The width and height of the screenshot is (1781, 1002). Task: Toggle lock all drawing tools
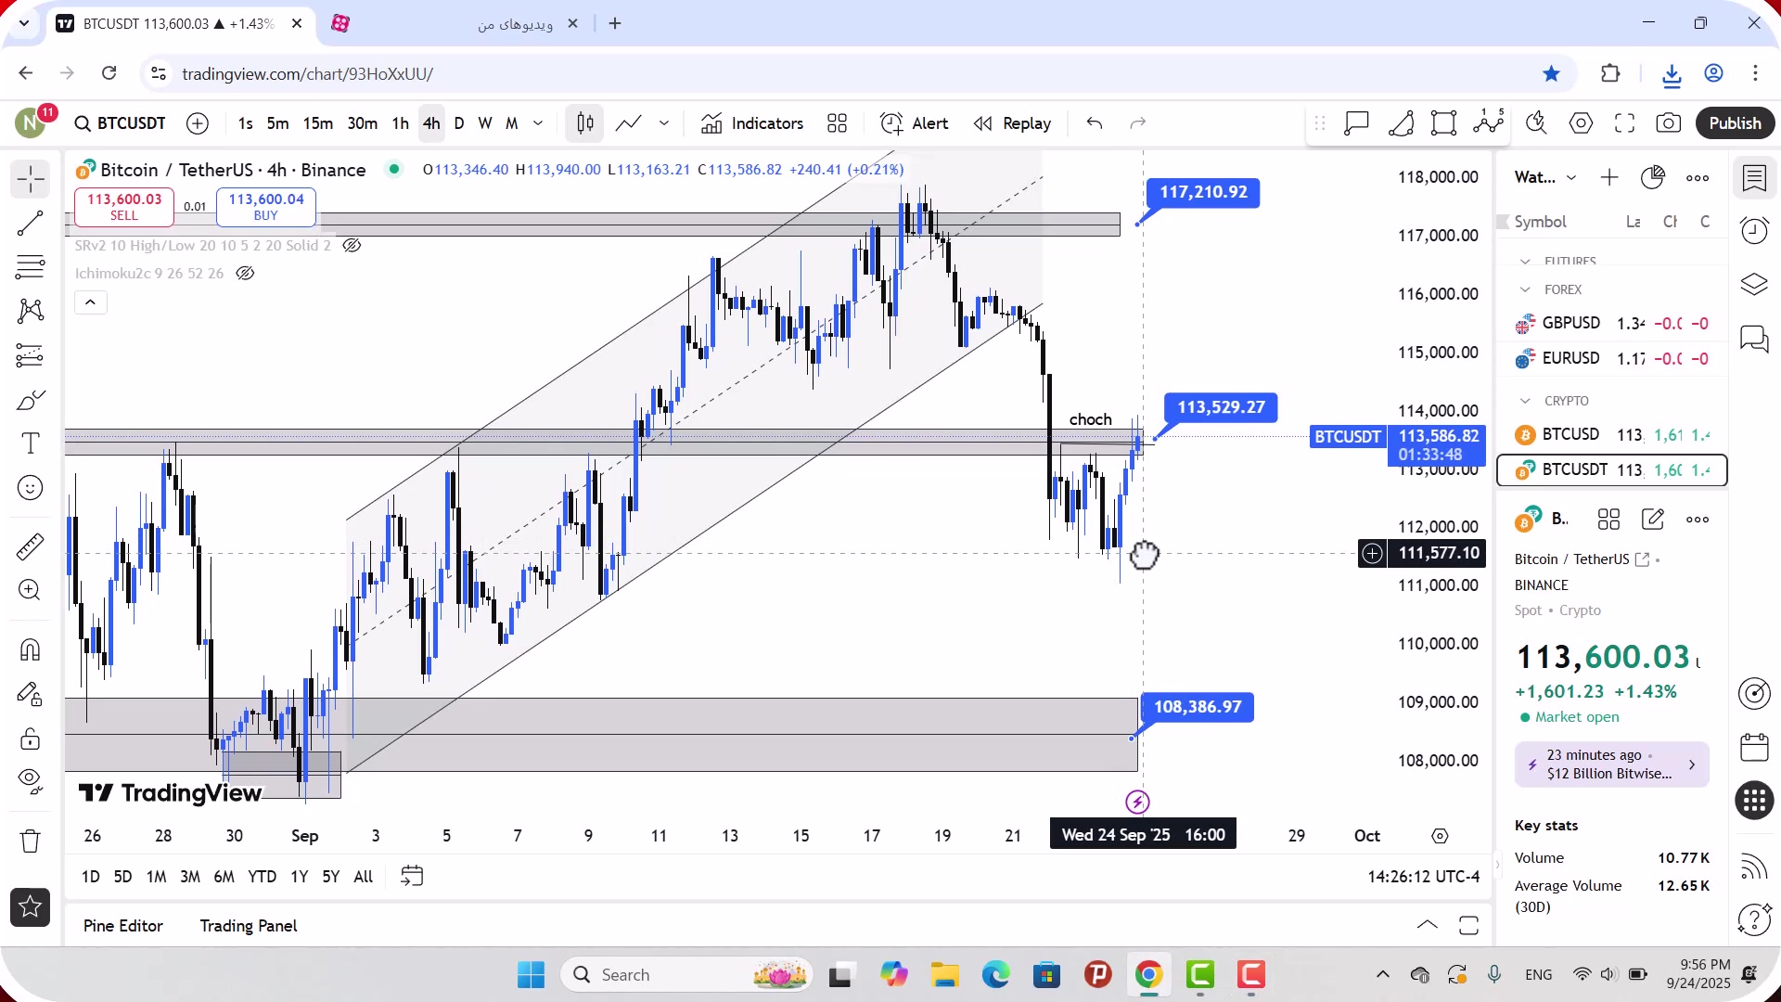[x=30, y=739]
